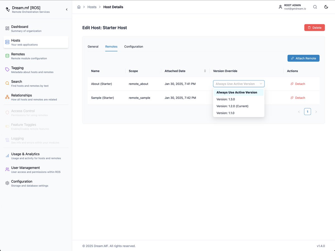Image resolution: width=335 pixels, height=251 pixels.
Task: Click the Sample (Starter) name cell
Action: [x=102, y=98]
